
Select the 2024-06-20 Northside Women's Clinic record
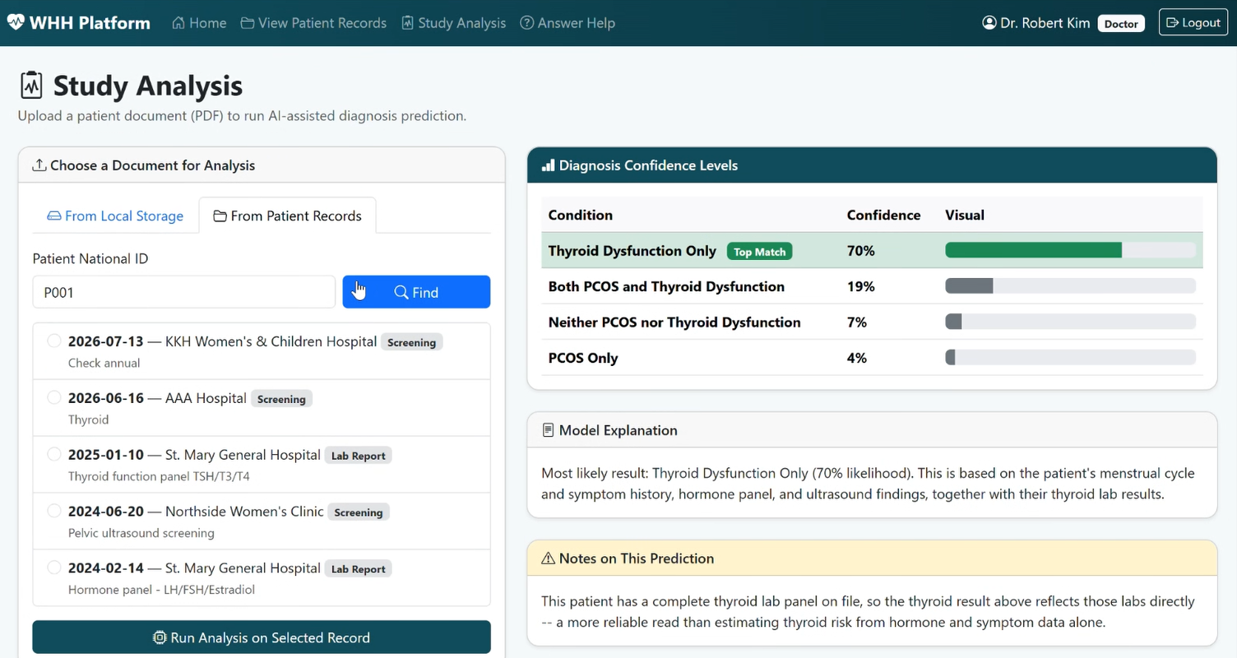pos(54,511)
